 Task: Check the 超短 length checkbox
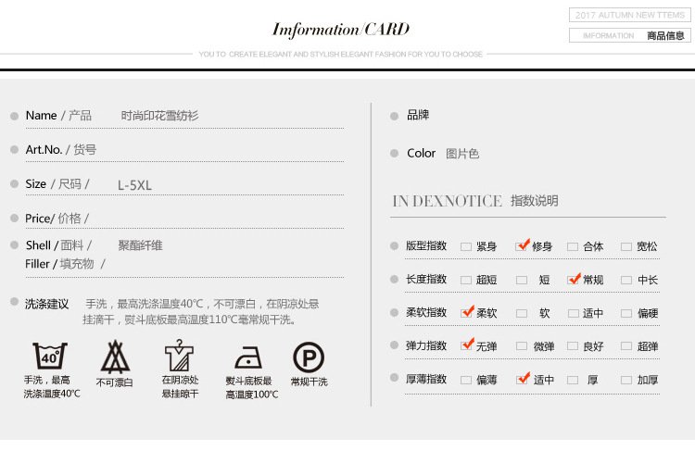click(x=466, y=280)
